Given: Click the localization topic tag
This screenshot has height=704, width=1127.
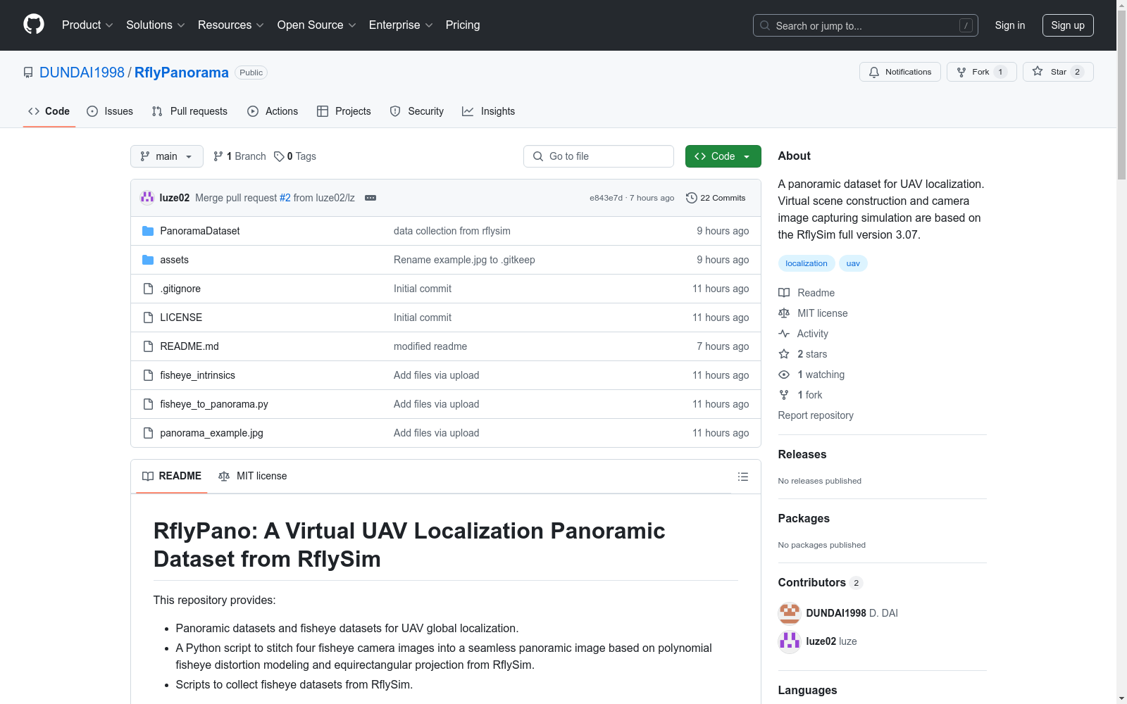Looking at the screenshot, I should [x=807, y=263].
